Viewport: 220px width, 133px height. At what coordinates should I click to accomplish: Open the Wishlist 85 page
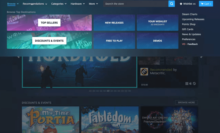click(188, 4)
